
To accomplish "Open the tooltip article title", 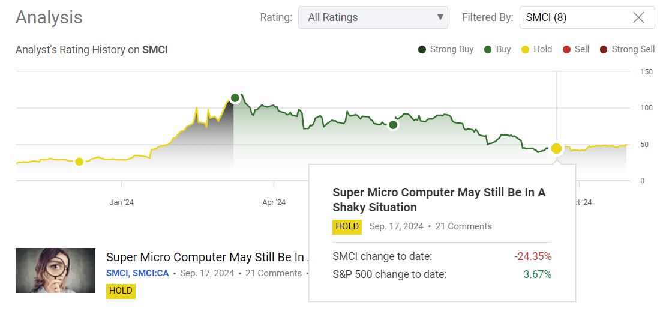I will (x=439, y=199).
